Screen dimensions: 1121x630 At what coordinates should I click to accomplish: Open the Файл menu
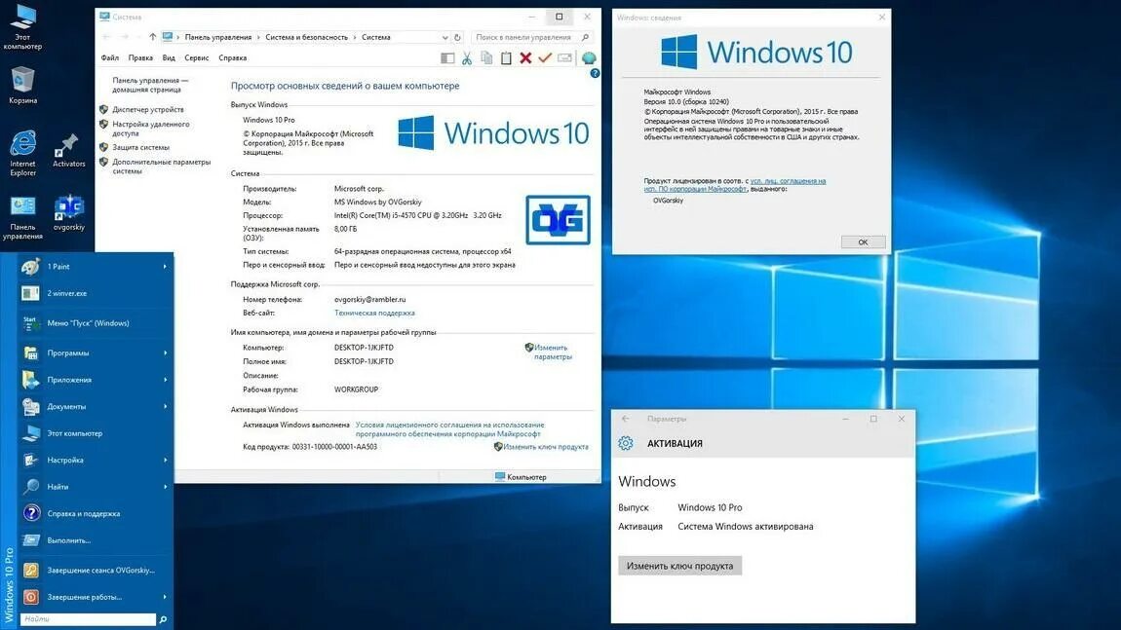tap(110, 57)
